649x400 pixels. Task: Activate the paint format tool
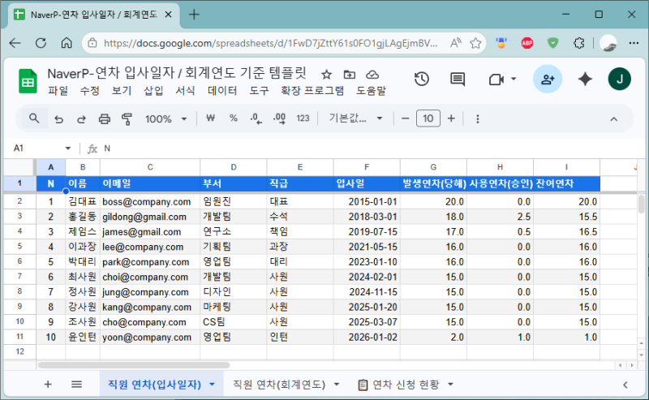click(127, 119)
